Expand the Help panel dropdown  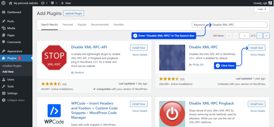262,9
